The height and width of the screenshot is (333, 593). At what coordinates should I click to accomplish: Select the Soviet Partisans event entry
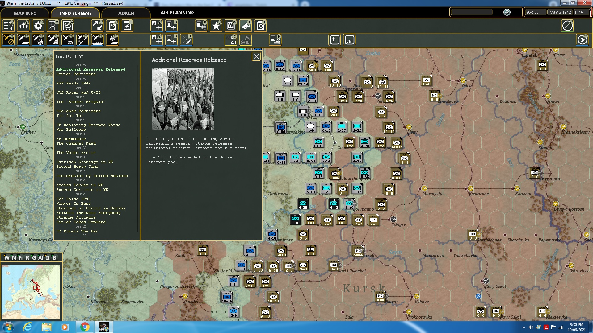(x=76, y=74)
